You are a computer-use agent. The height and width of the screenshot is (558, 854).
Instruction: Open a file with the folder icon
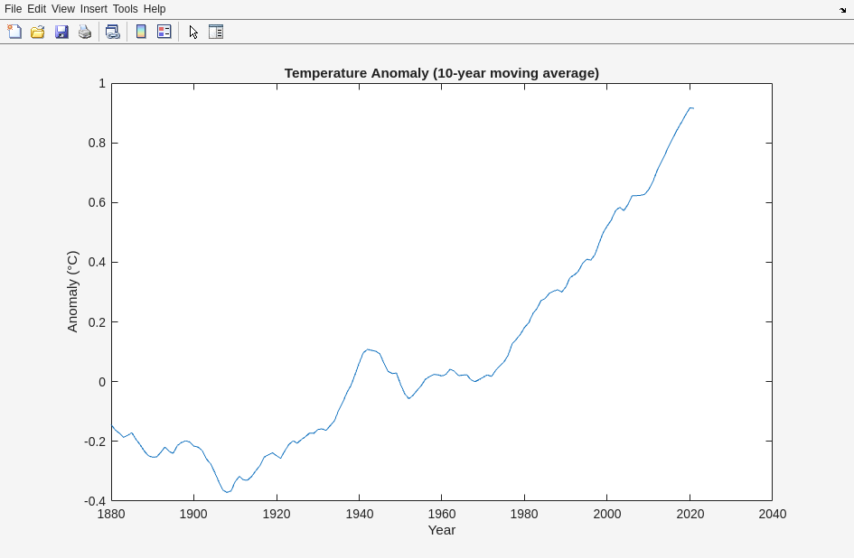[38, 32]
